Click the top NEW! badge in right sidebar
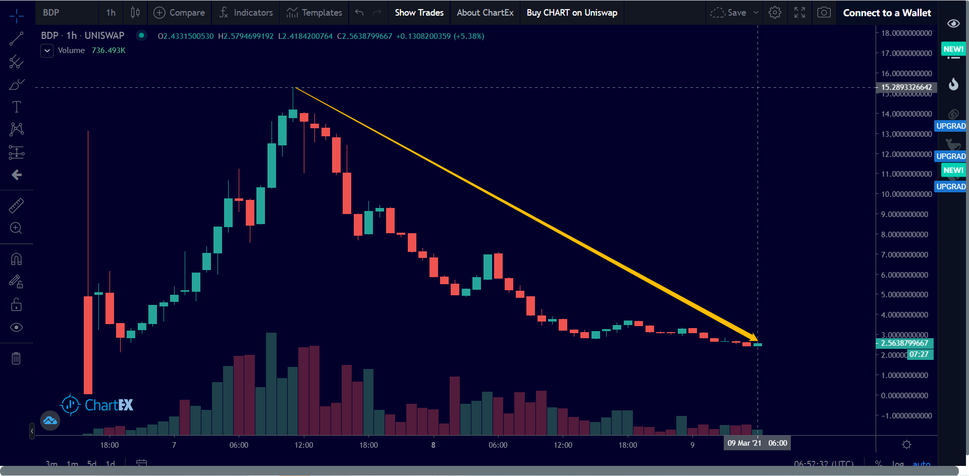This screenshot has height=476, width=969. (953, 49)
